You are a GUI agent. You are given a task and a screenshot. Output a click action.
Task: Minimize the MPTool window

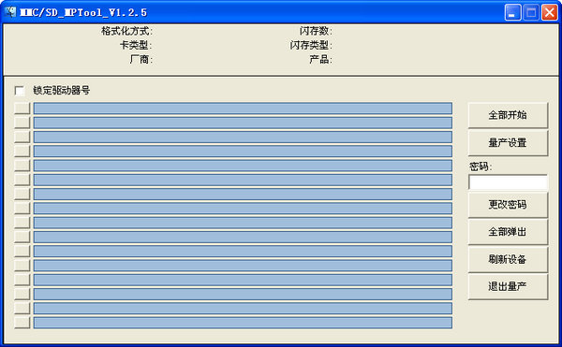pos(513,12)
